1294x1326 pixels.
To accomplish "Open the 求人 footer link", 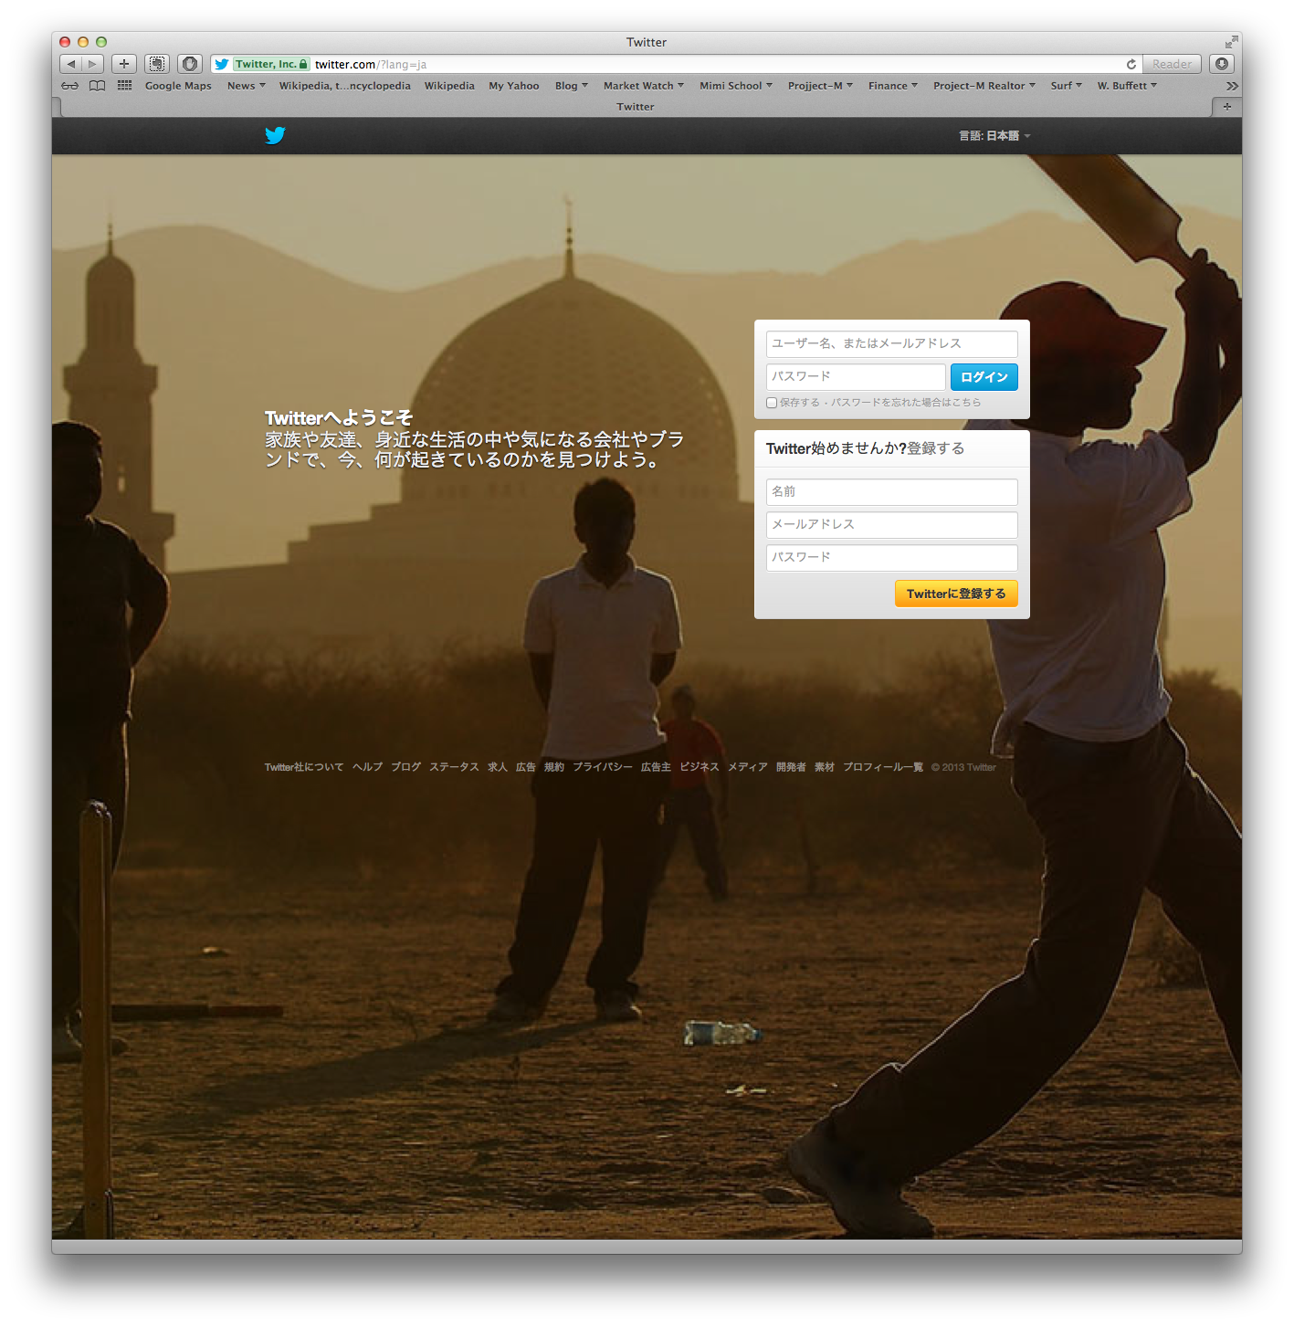I will (x=498, y=767).
